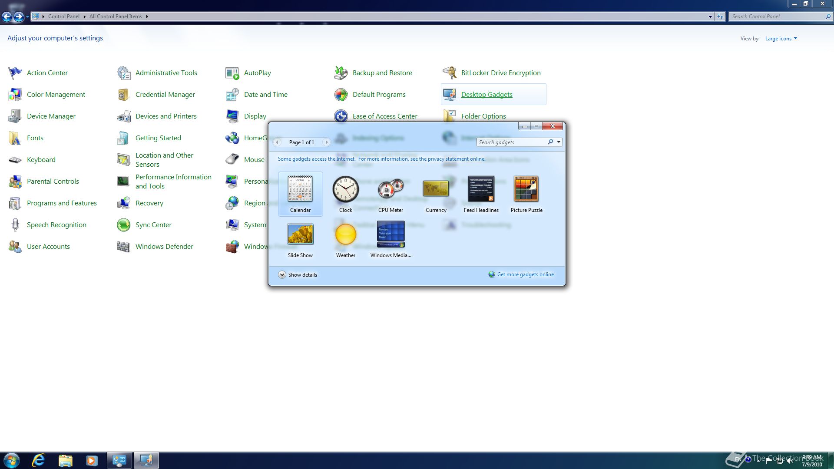This screenshot has height=469, width=834.
Task: Select the Picture Puzzle gadget
Action: click(526, 194)
